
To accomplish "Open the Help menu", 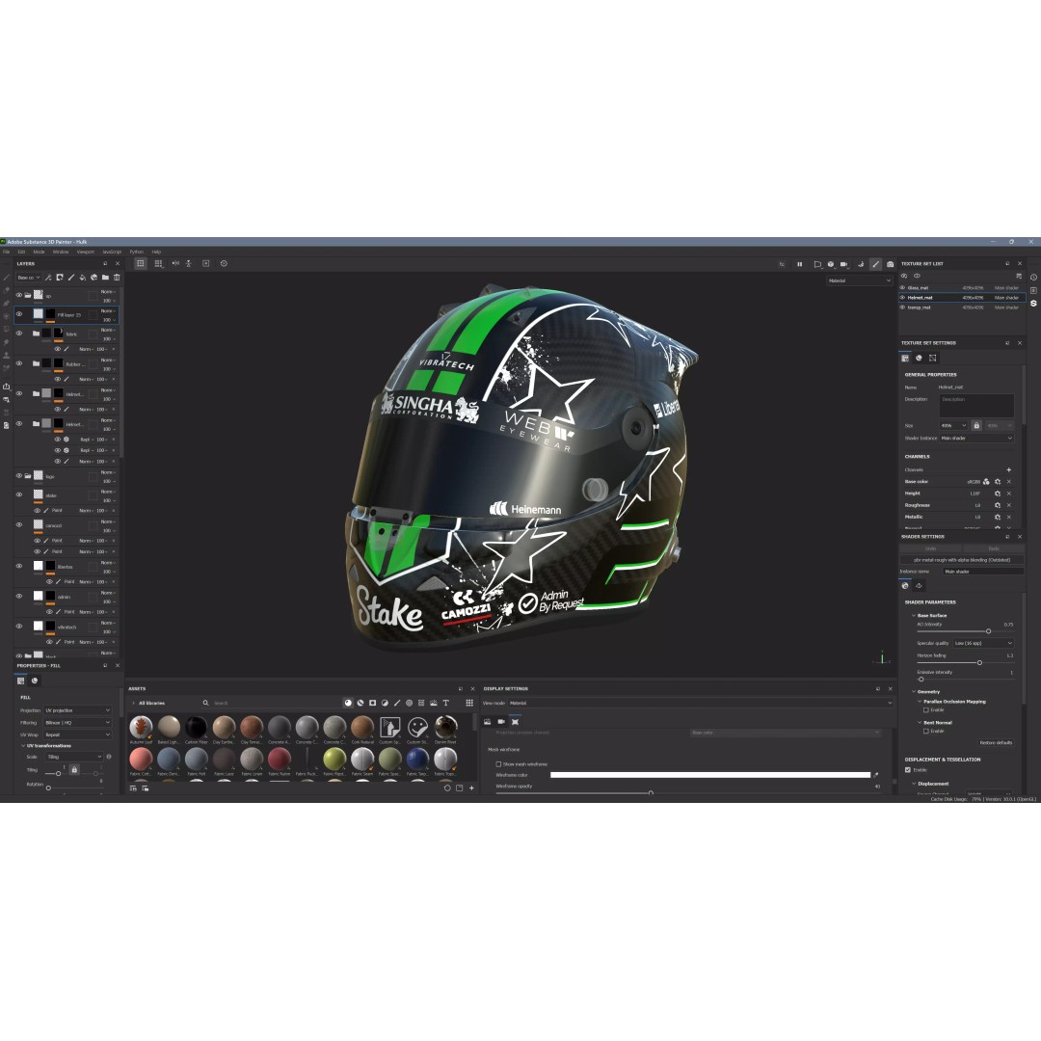I will [x=157, y=253].
